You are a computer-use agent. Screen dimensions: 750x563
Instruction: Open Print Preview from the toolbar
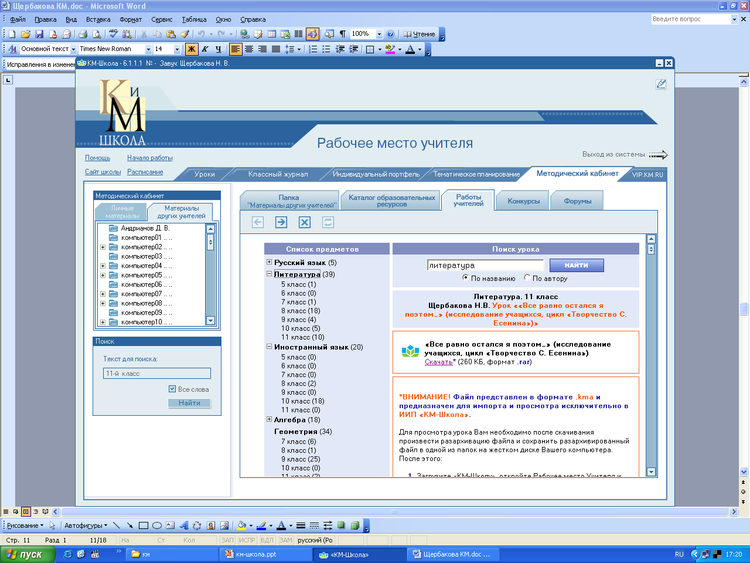point(97,34)
